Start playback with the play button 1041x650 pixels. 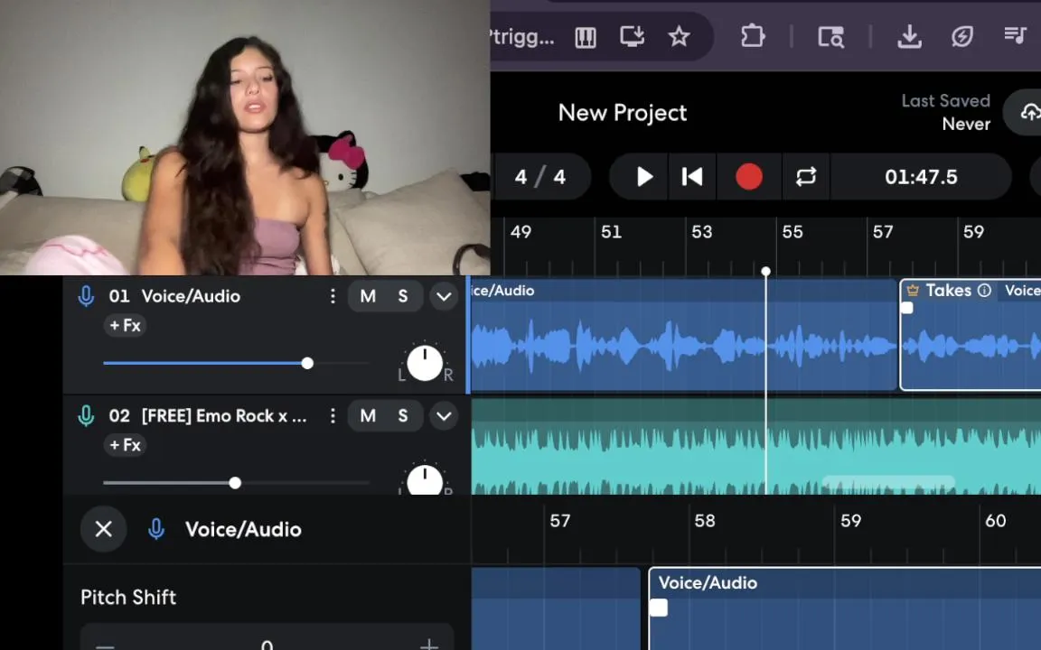tap(643, 177)
